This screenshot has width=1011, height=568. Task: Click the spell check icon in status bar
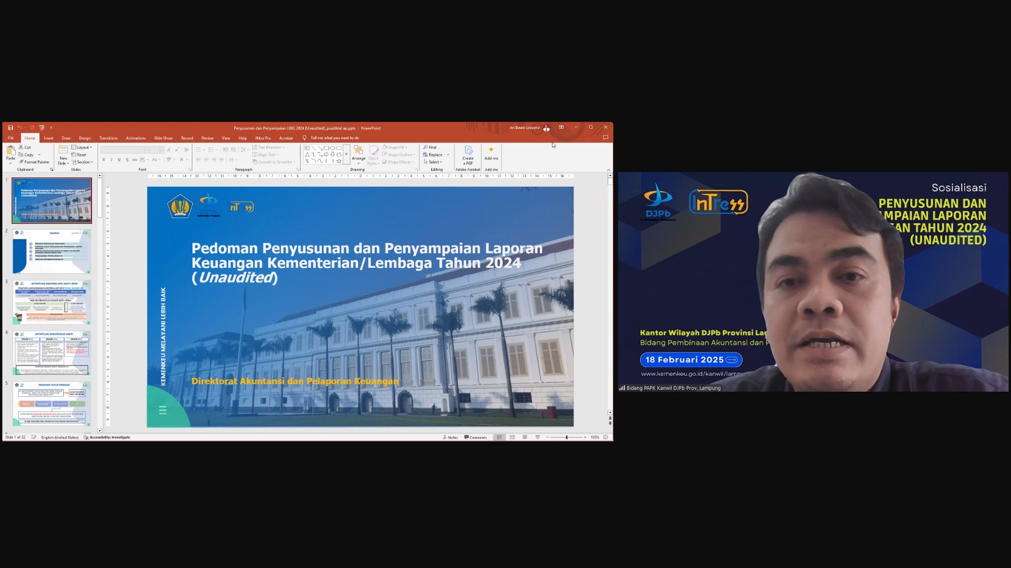tap(34, 437)
